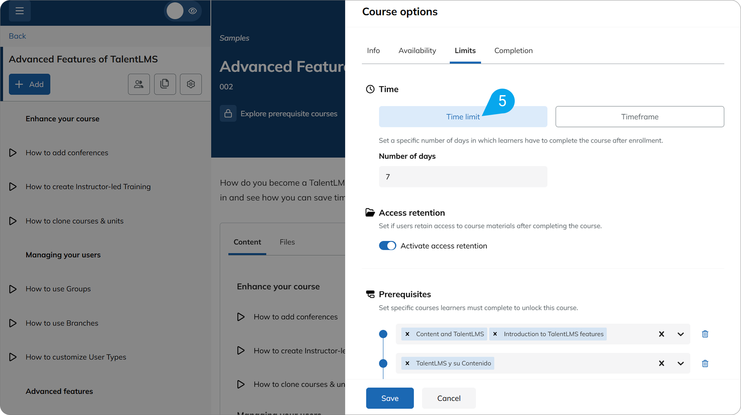The width and height of the screenshot is (741, 415).
Task: Click the user avatar circle
Action: coord(175,11)
